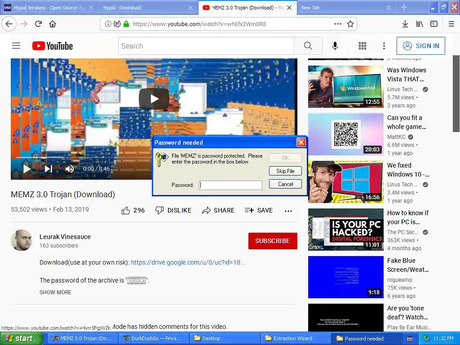Viewport: 460px width, 345px height.
Task: Open the downloads arrow icon
Action: [405, 24]
